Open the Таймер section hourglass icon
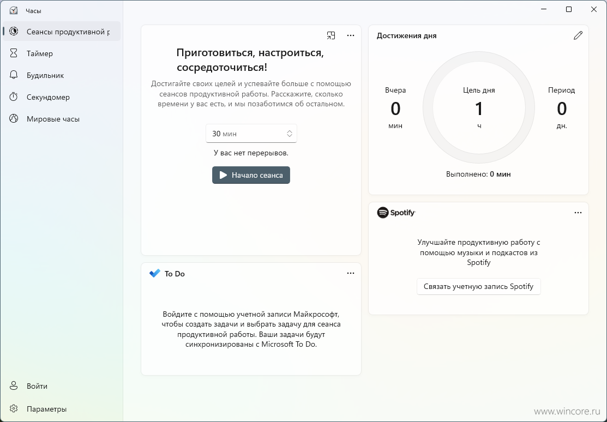The image size is (607, 422). 14,53
